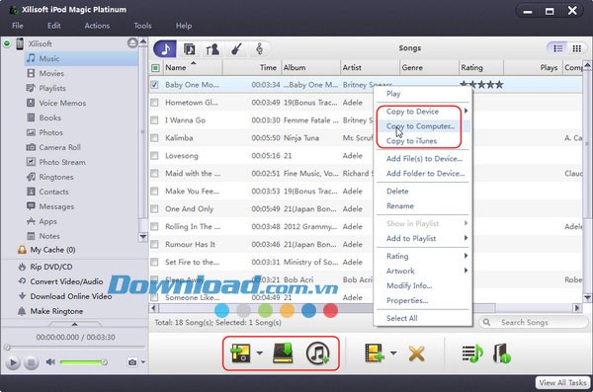Sort songs by the Artist column header
The height and width of the screenshot is (392, 593).
370,68
